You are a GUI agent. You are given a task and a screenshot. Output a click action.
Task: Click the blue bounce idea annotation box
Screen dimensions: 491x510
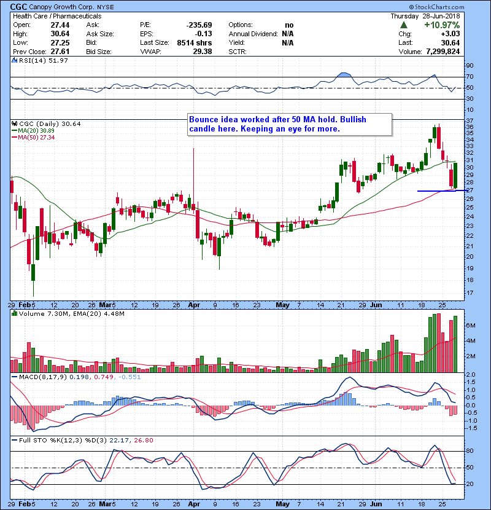(x=290, y=124)
